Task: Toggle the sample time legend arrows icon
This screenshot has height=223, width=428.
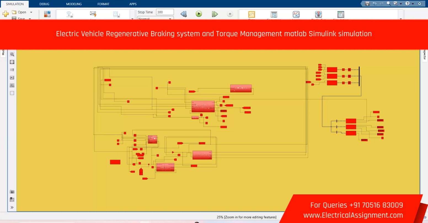Action: pos(12,70)
